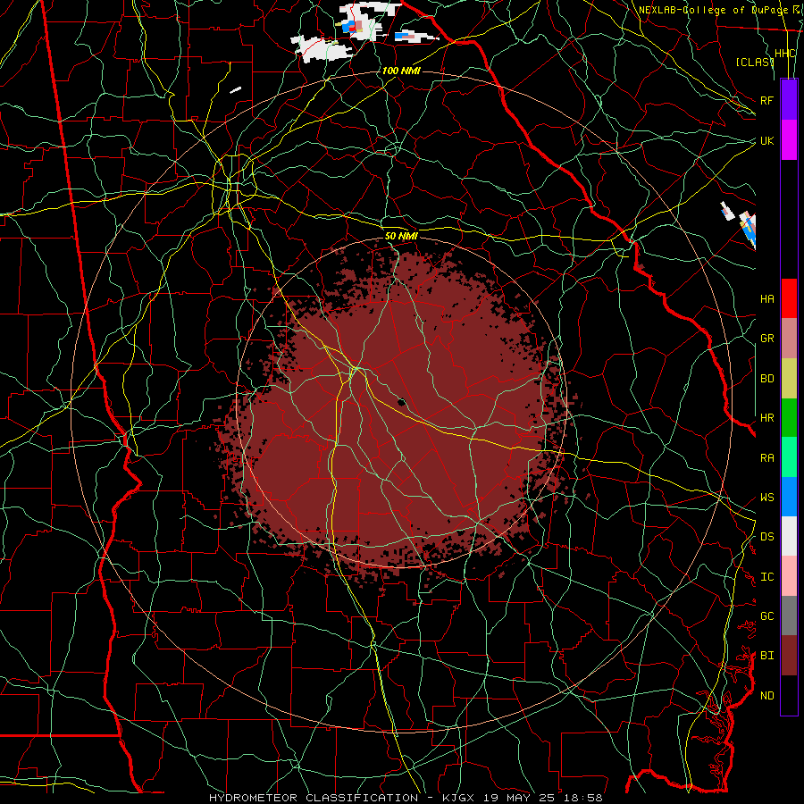Click the HR legend label
The image size is (804, 804).
[x=766, y=418]
